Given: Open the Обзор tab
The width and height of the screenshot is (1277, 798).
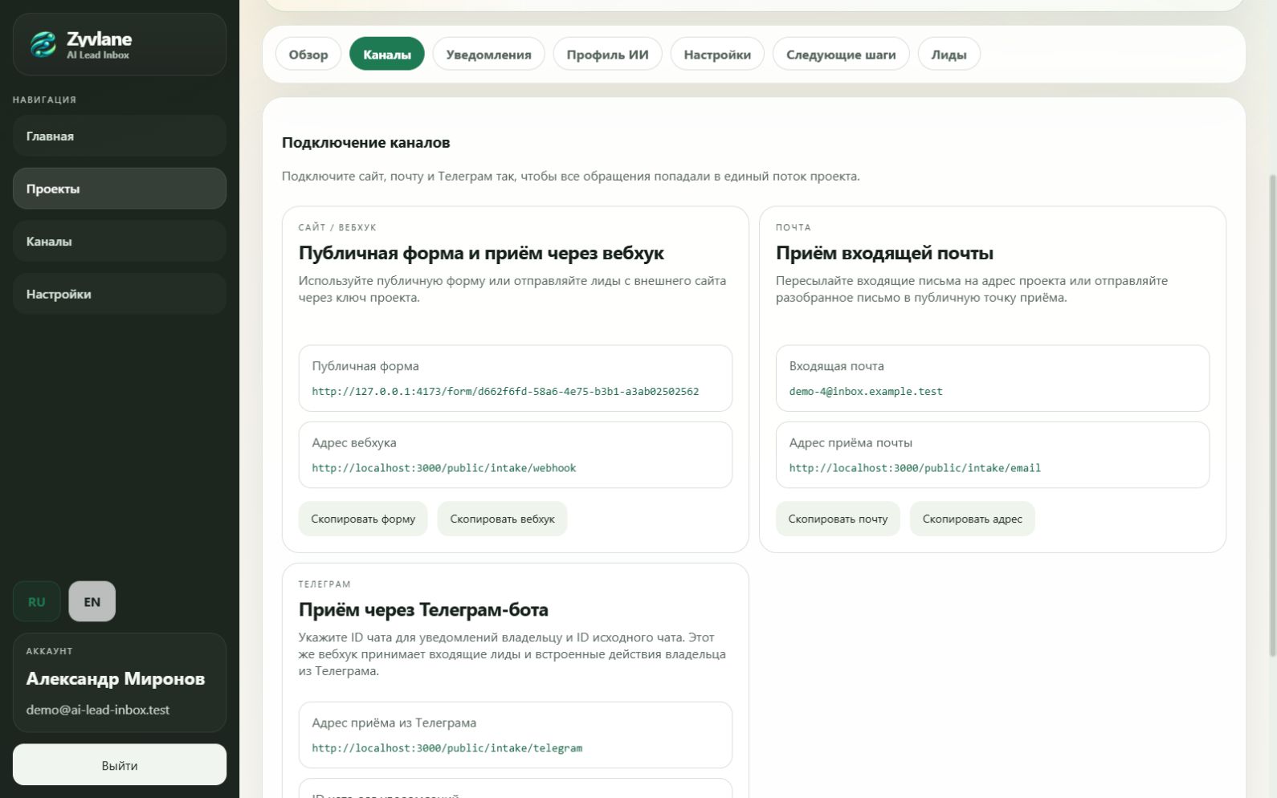Looking at the screenshot, I should click(308, 55).
